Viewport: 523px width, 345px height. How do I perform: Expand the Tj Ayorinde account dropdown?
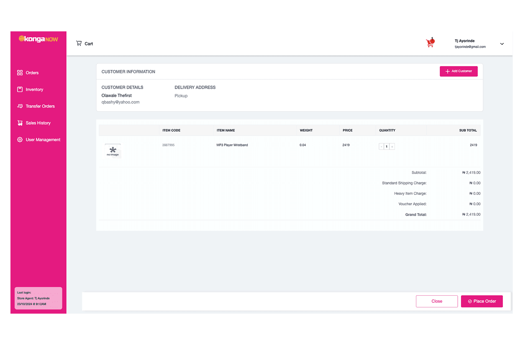502,44
